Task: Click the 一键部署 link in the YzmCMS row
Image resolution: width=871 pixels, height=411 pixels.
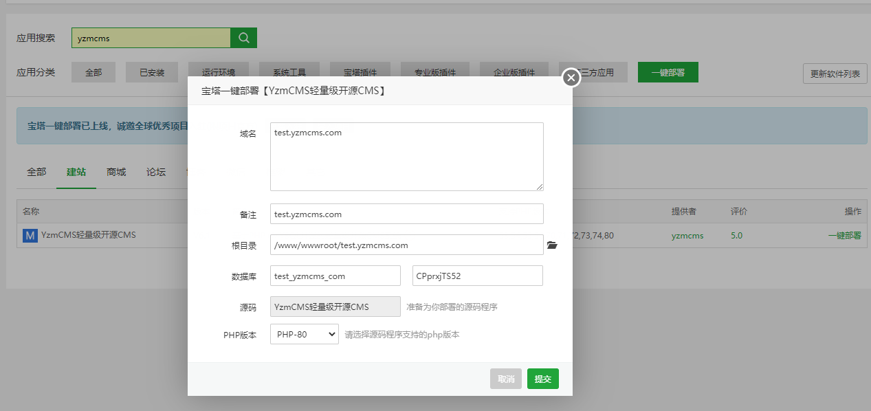Action: (x=844, y=236)
